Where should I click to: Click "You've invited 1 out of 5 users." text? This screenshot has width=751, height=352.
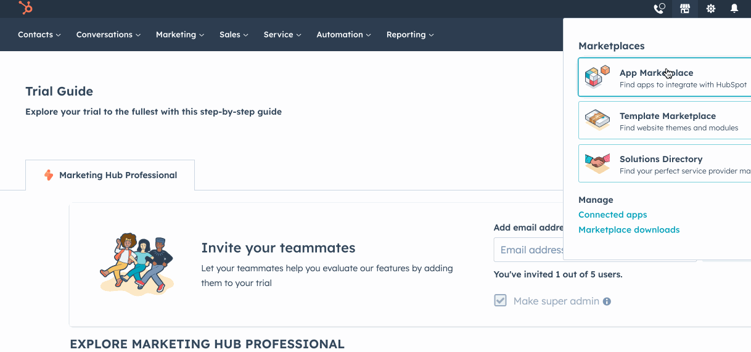point(558,274)
